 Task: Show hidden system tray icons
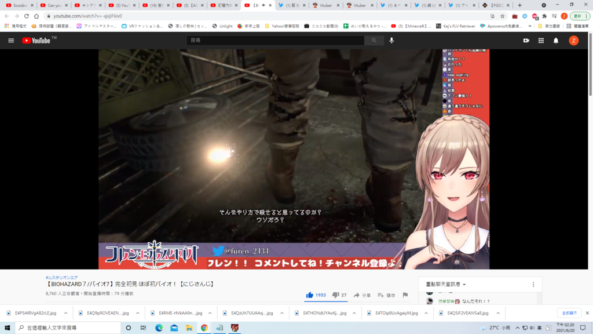click(517, 328)
